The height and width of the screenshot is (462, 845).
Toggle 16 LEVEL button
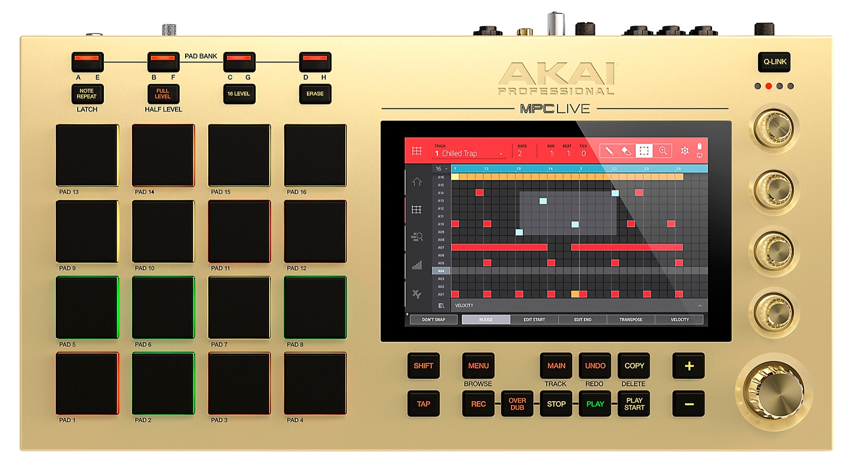239,94
